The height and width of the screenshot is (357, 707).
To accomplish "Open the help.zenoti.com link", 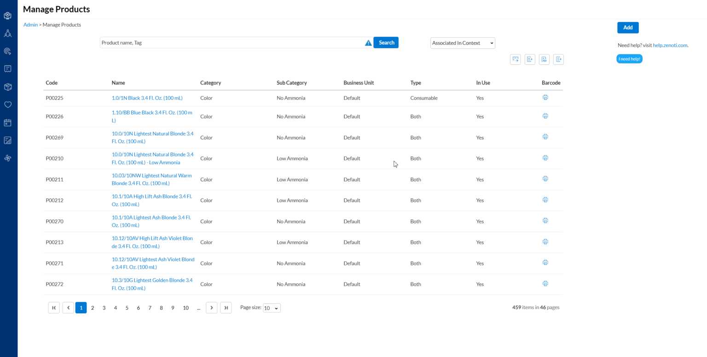I will click(x=670, y=45).
